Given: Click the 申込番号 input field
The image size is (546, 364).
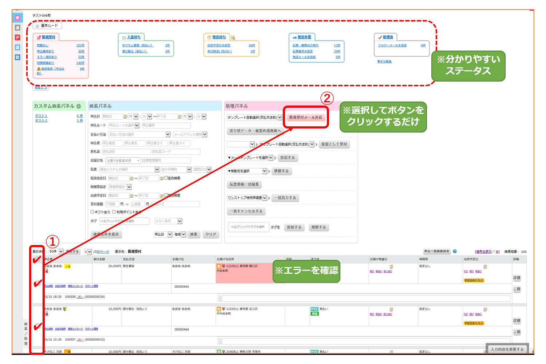Looking at the screenshot, I should click(166, 126).
